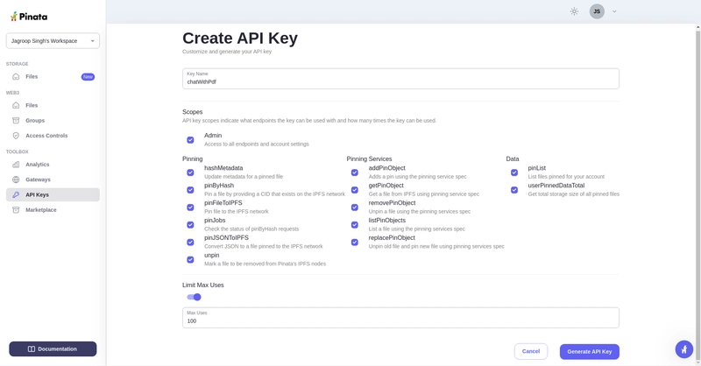Toggle the light/dark theme sun icon
The width and height of the screenshot is (701, 366).
pyautogui.click(x=574, y=11)
